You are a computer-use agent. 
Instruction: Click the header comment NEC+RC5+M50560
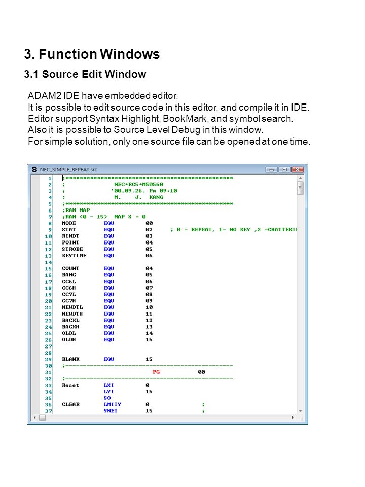click(x=138, y=185)
